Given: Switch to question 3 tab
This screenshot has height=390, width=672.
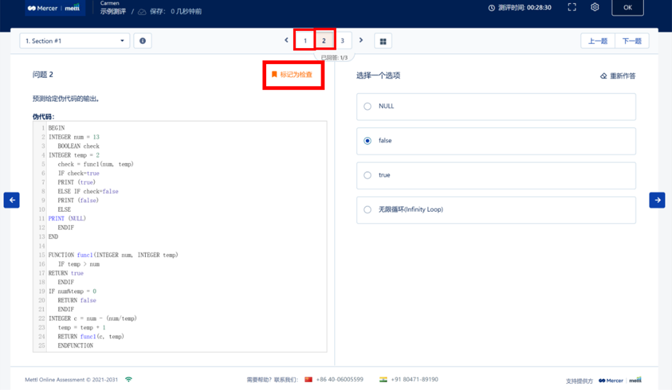Looking at the screenshot, I should (x=343, y=41).
